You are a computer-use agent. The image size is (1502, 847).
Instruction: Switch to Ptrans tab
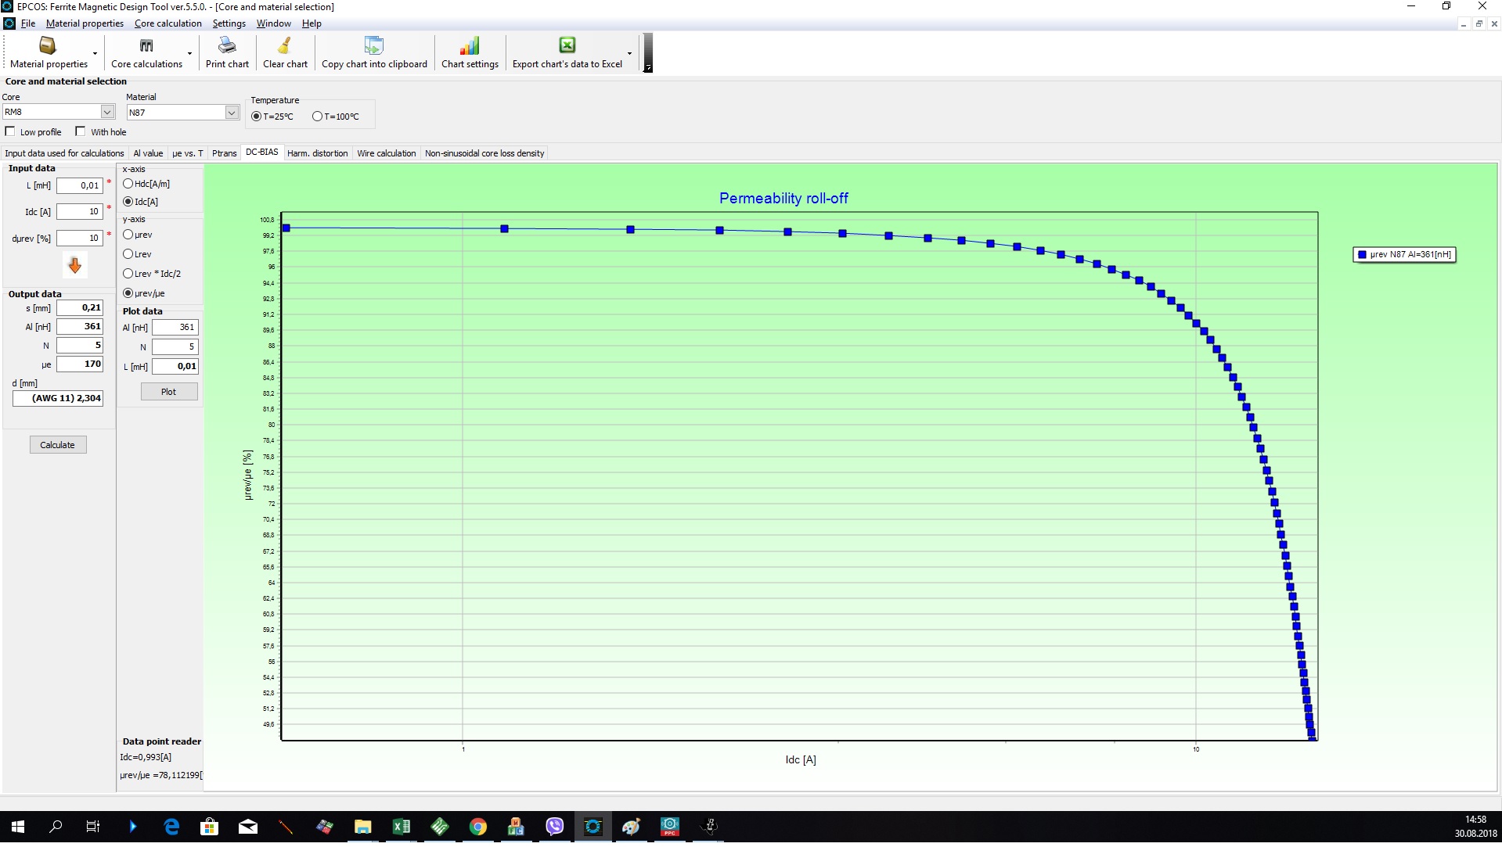(225, 153)
